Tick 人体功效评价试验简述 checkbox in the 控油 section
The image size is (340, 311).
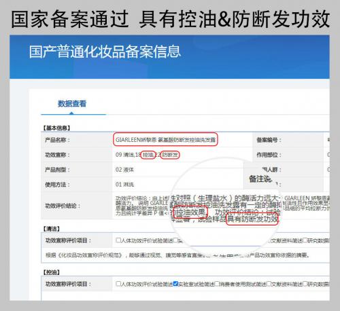(118, 284)
